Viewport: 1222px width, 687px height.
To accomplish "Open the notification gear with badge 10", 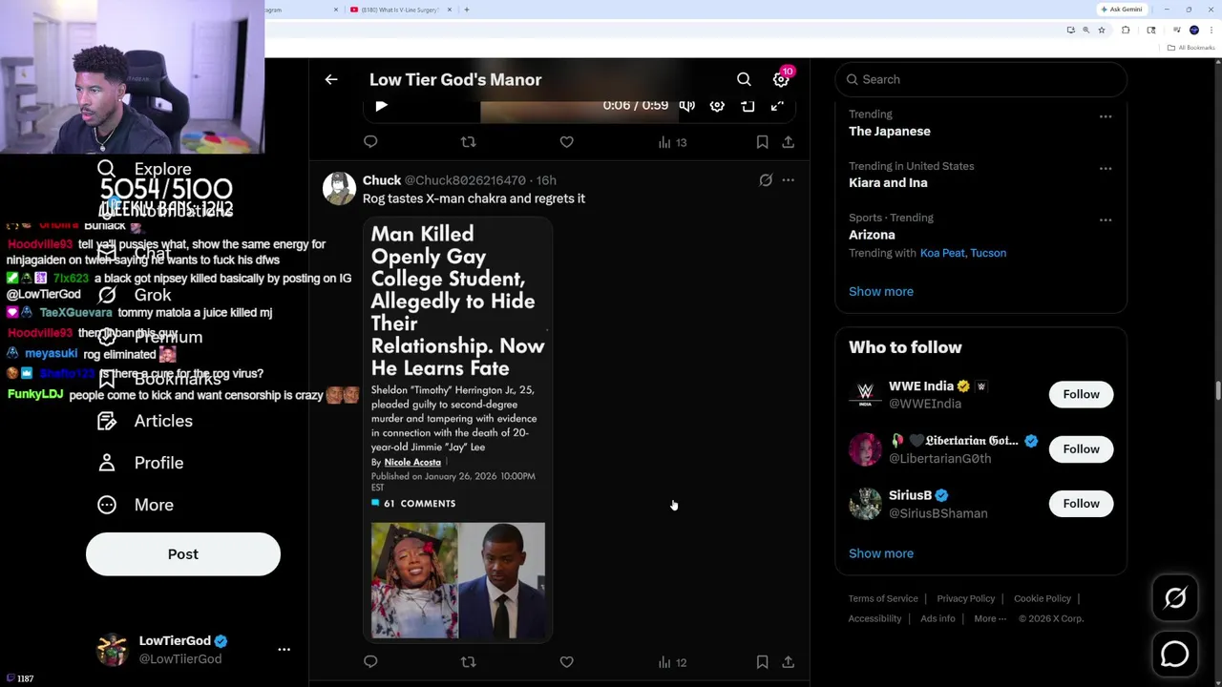I will coord(781,80).
